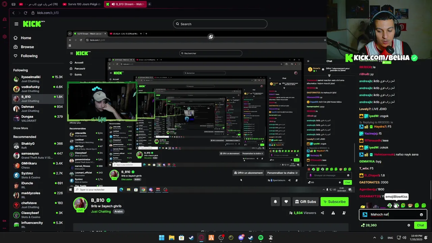Screen dimensions: 432x243
Task: Switch to Survis 100 Jours YouTube tab
Action: (81, 4)
